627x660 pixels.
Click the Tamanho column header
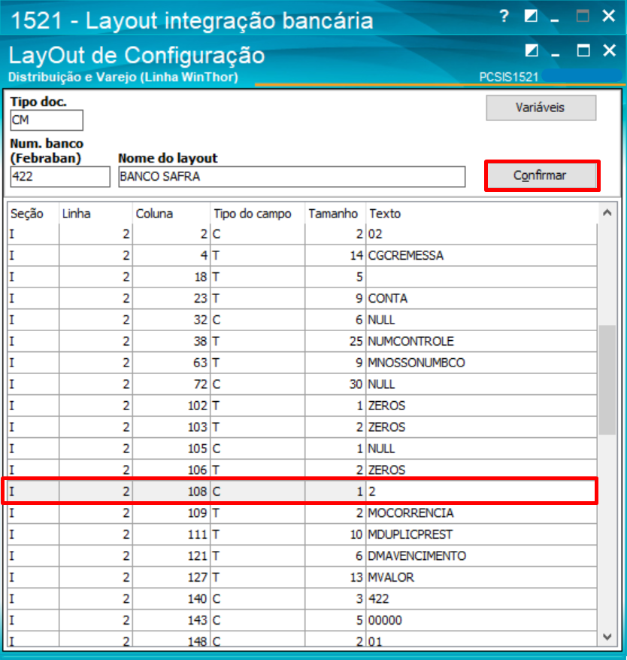[335, 214]
